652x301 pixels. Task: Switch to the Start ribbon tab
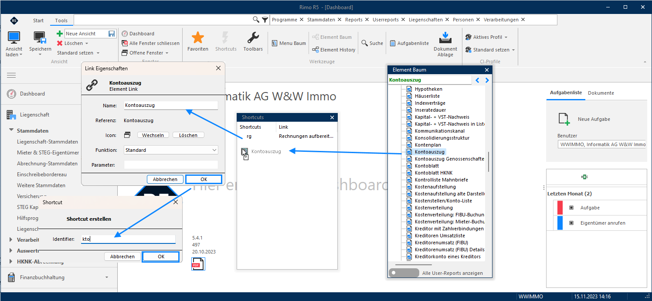(38, 21)
